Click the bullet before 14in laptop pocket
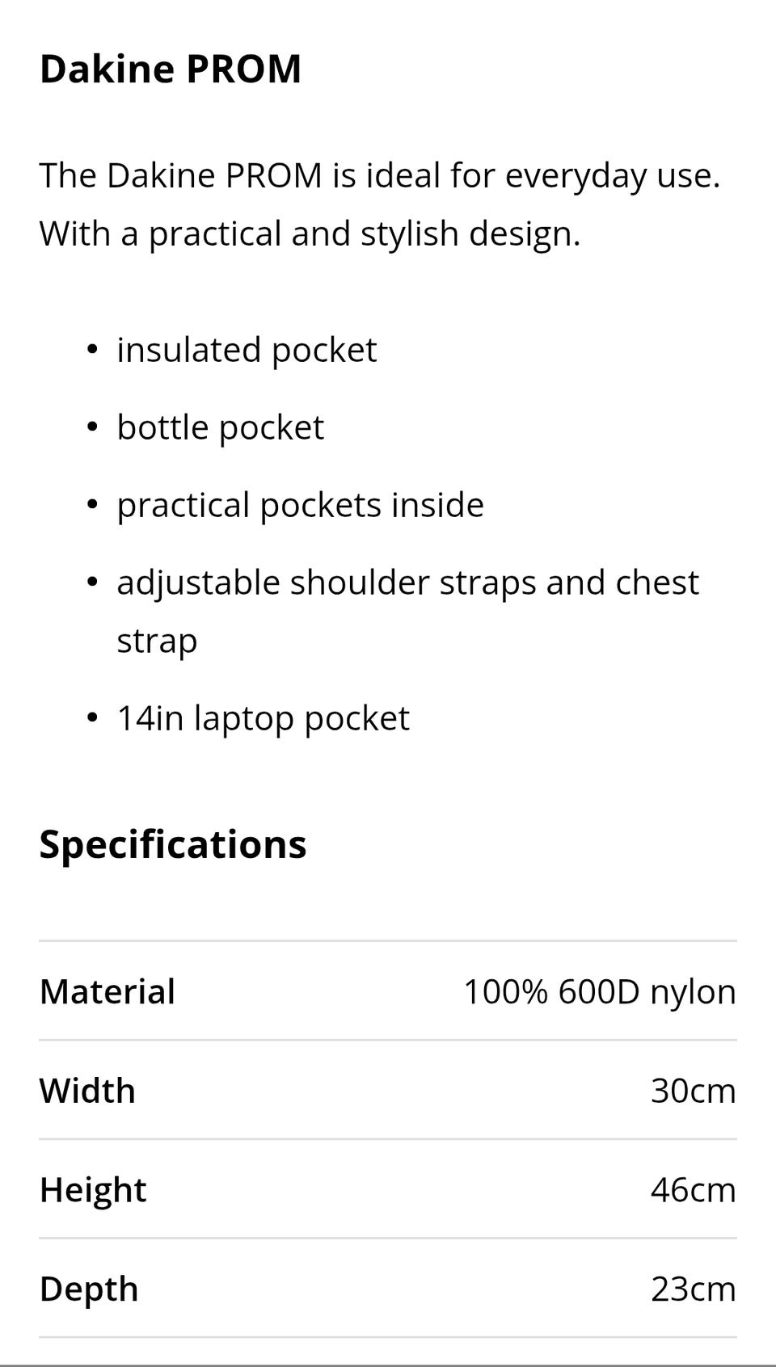Screen dimensions: 776x1367 (92, 718)
